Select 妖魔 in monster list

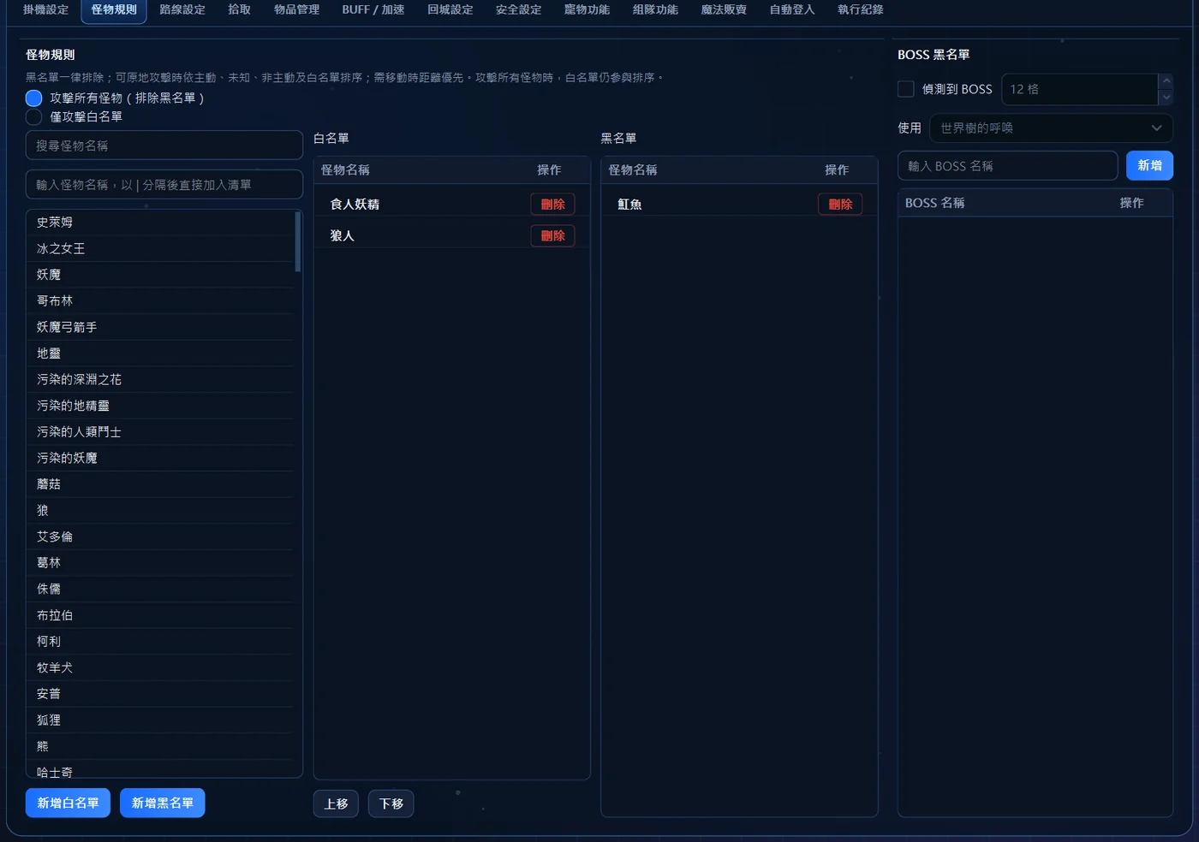(160, 275)
